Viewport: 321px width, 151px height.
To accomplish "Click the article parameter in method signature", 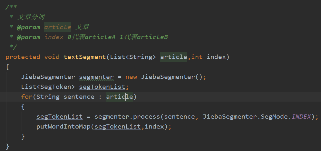I will [174, 57].
